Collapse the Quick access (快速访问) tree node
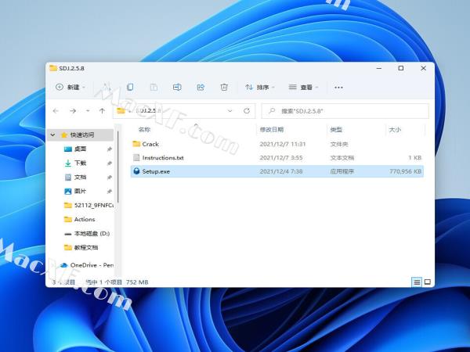 tap(53, 135)
